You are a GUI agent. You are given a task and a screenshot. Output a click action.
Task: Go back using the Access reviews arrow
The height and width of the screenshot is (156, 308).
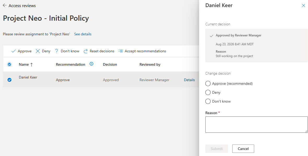point(5,5)
